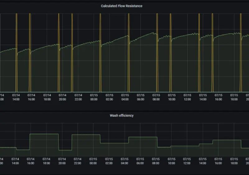
Task: Click the 07/14 18:00 label in Wash efficiency panel
Action: (46, 161)
